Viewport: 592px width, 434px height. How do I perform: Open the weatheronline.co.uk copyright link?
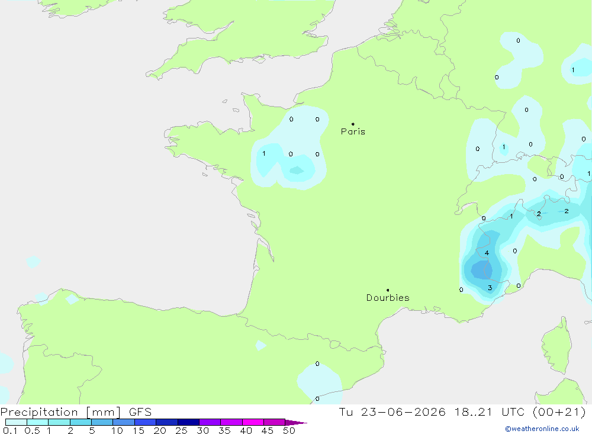542,429
